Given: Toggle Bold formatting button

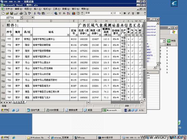Looking at the screenshot, I should click(125, 13).
